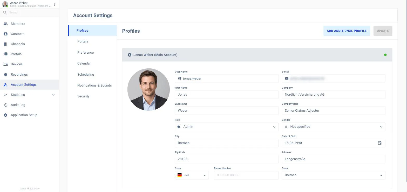Screen dimensions: 407x192
Task: Open the Gender dropdown
Action: [334, 127]
